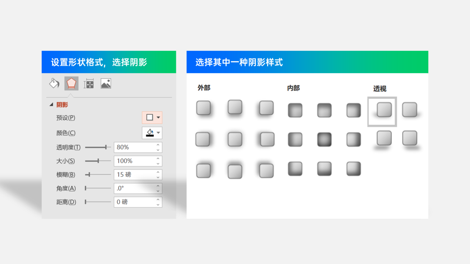470x264 pixels.
Task: Open the 预设(P) shadow preset dropdown
Action: click(152, 117)
